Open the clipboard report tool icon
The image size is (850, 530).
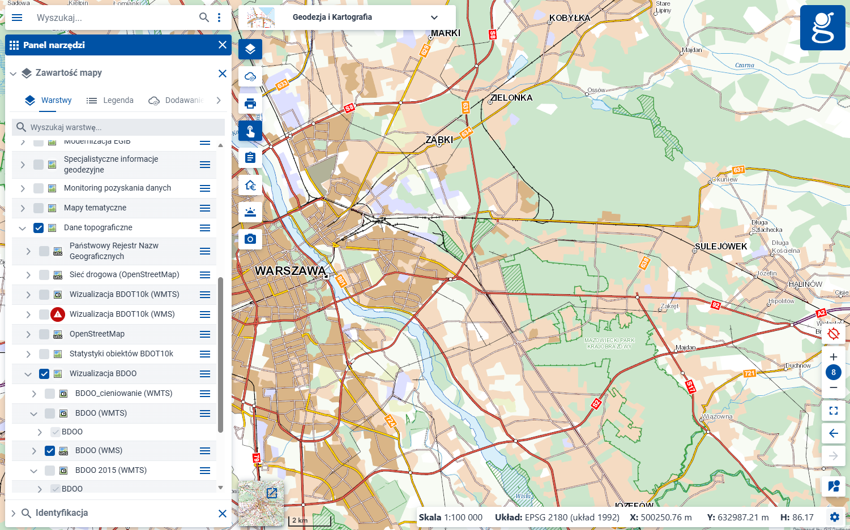click(250, 158)
